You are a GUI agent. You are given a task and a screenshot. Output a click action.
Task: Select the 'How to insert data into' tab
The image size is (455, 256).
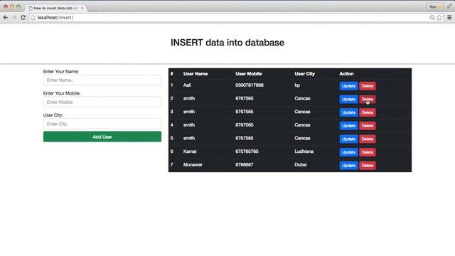(x=55, y=8)
